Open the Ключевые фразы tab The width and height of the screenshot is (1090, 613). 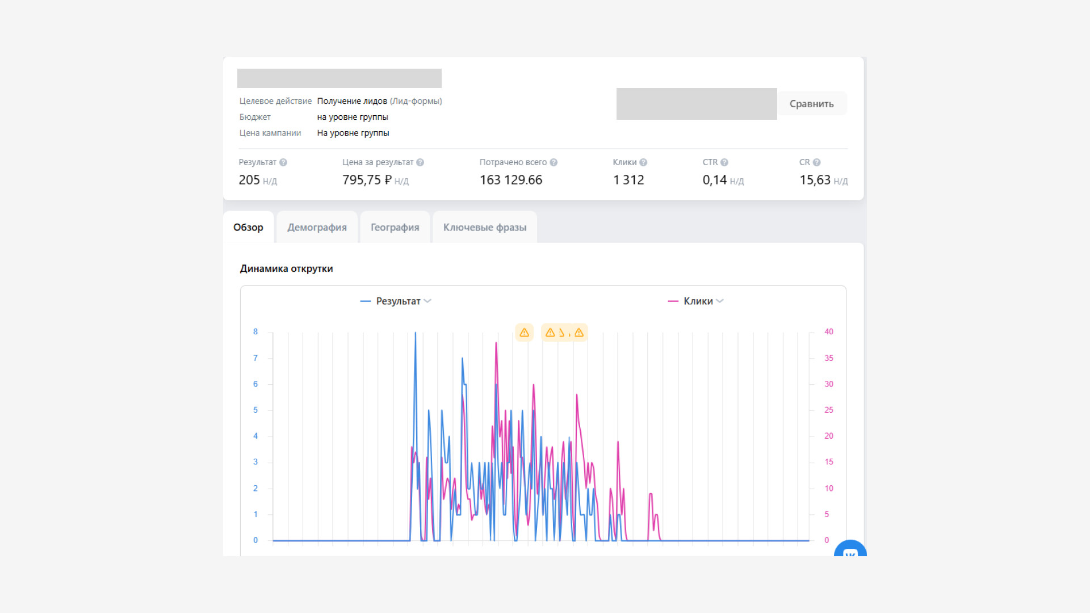point(484,228)
